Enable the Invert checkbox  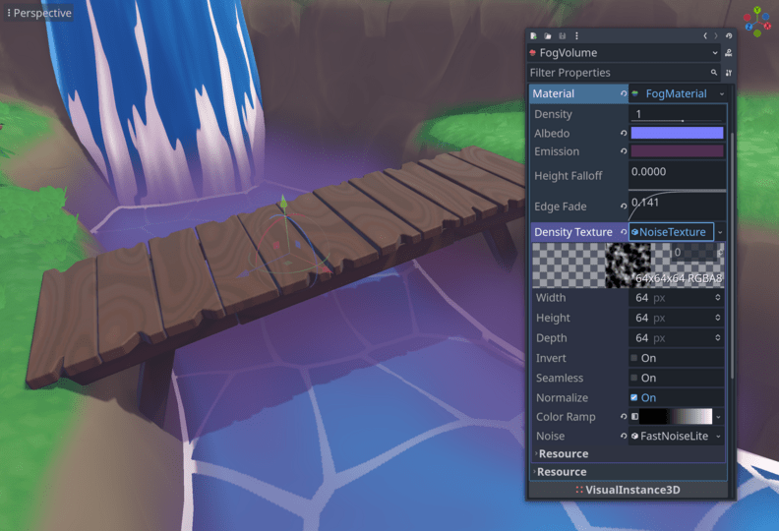click(634, 358)
